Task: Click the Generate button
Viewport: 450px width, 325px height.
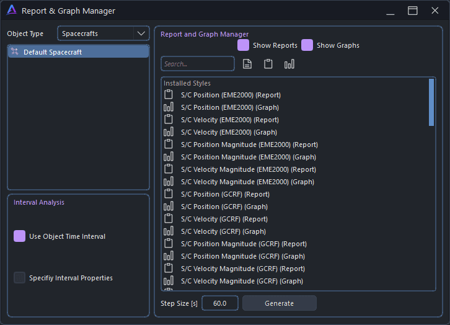Action: [280, 303]
